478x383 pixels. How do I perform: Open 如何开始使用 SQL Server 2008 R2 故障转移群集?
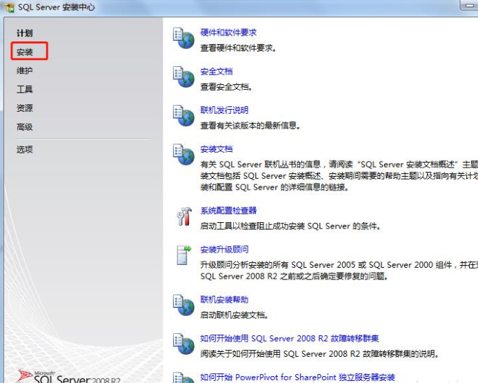coord(290,338)
